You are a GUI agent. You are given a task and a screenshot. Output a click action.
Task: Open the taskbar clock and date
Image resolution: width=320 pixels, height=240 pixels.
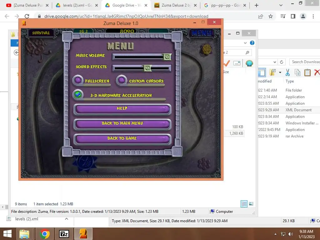pos(306,234)
